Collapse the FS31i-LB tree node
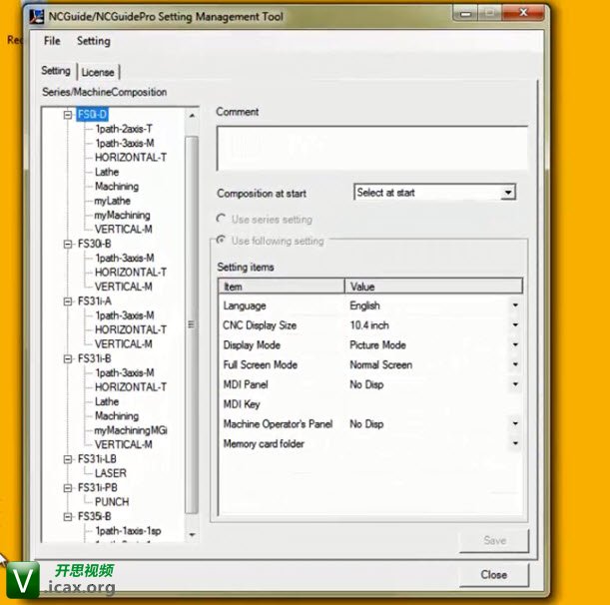This screenshot has width=610, height=605. 68,459
